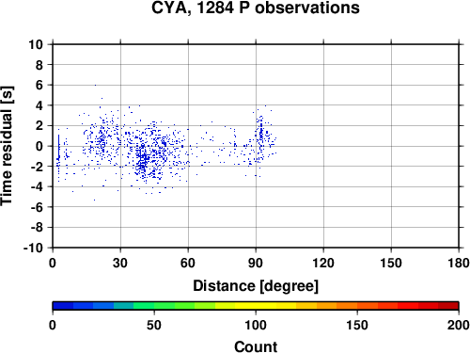470x353 pixels.
Task: Click the dark blue end of the colorbar
Action: (63, 306)
